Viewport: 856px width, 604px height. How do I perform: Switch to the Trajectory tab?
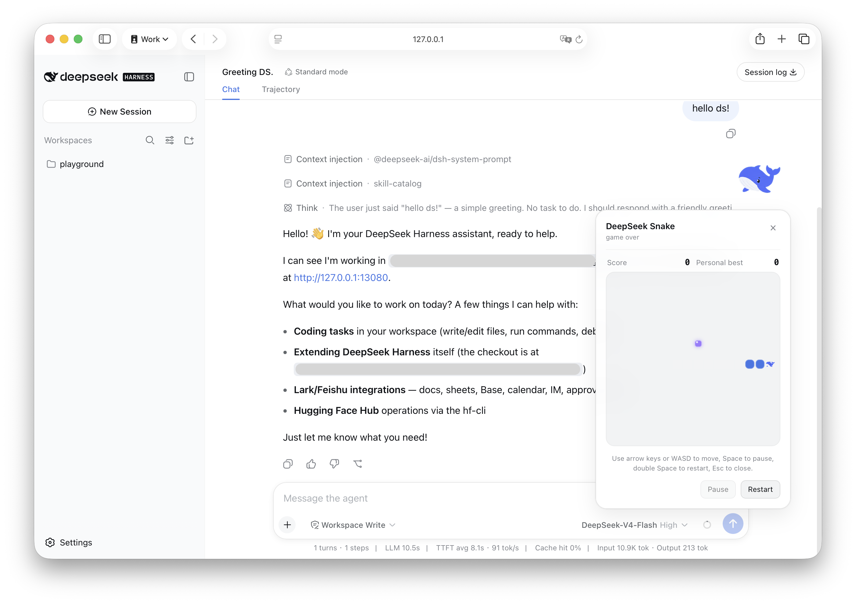pyautogui.click(x=281, y=89)
